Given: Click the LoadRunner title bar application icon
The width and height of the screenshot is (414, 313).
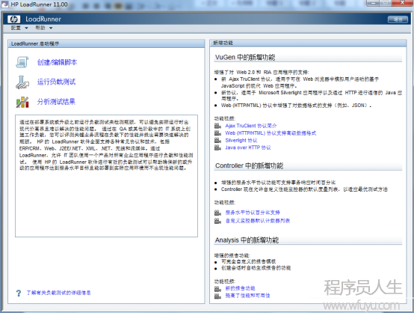Looking at the screenshot, I should click(5, 4).
